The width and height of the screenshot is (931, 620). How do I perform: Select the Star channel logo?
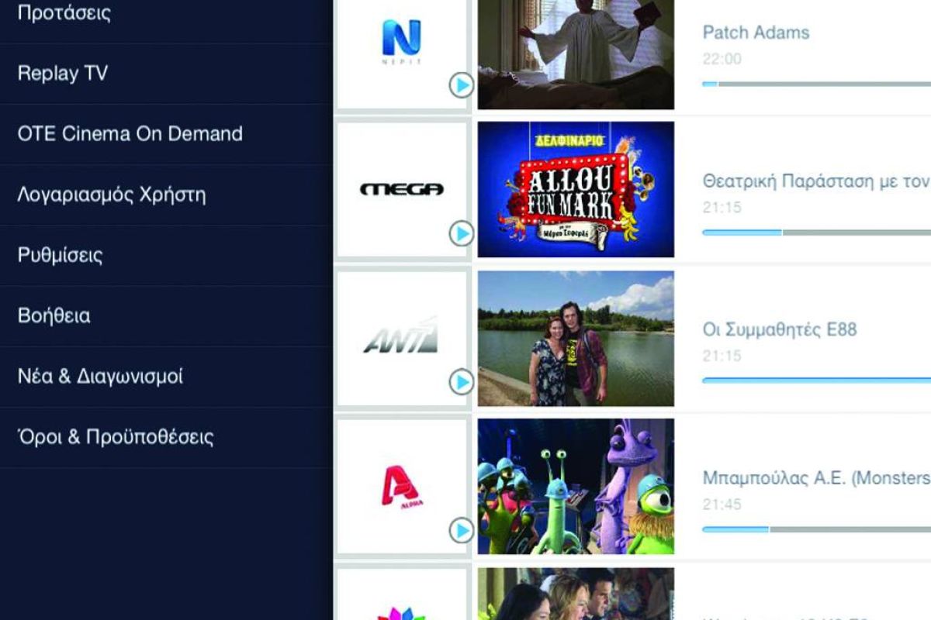(x=400, y=612)
